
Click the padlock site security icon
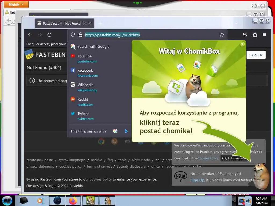coord(80,35)
